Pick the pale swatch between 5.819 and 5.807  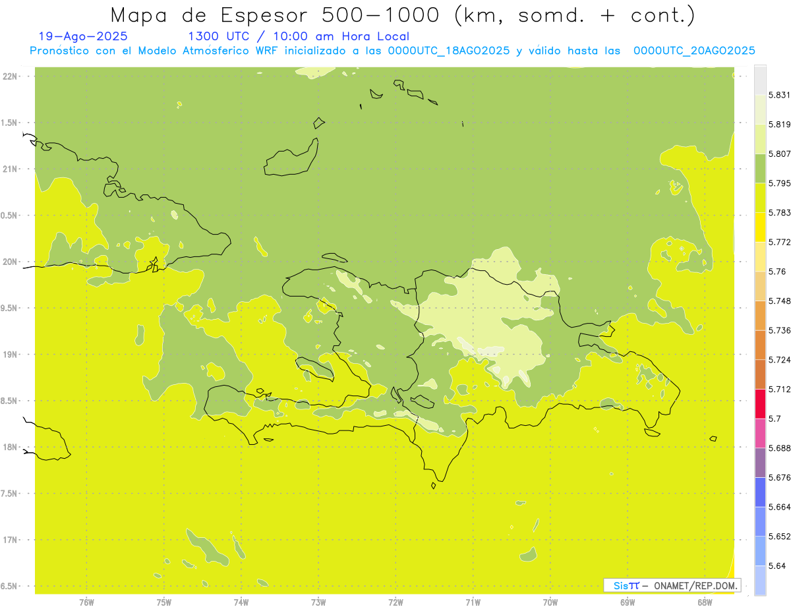pos(760,139)
